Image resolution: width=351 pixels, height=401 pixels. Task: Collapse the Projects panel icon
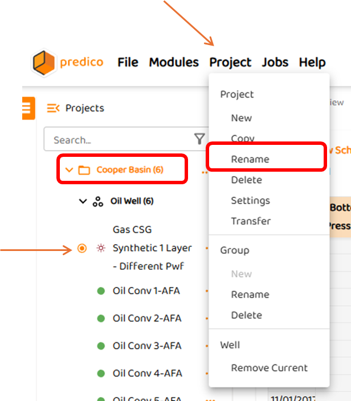(x=53, y=108)
